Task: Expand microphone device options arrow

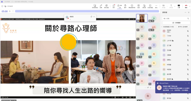Action: coord(175,6)
